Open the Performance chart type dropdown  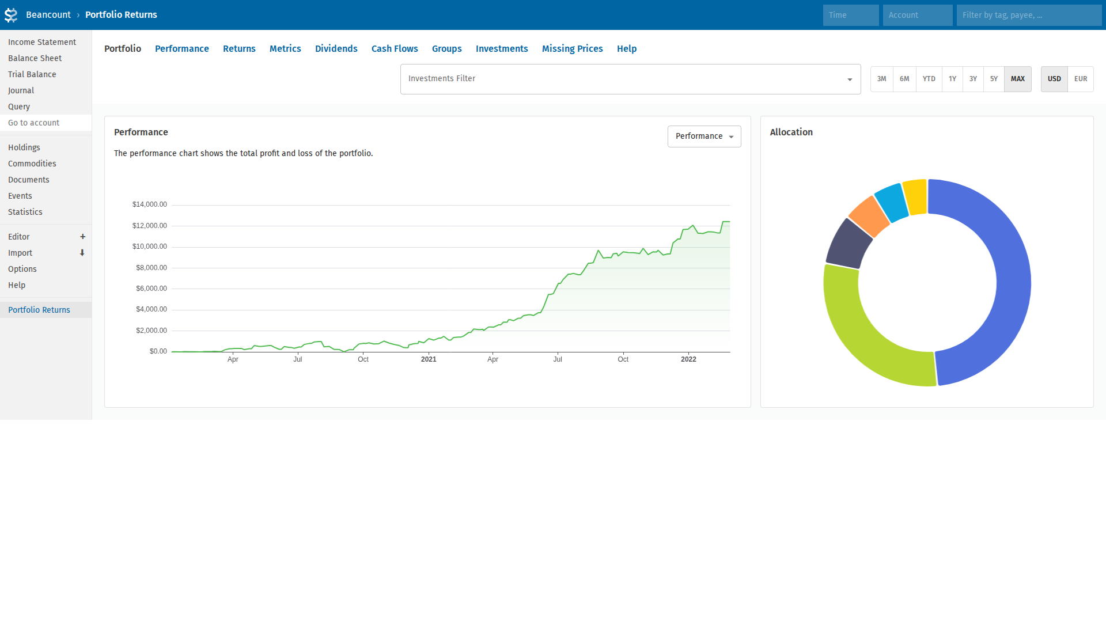click(x=704, y=136)
